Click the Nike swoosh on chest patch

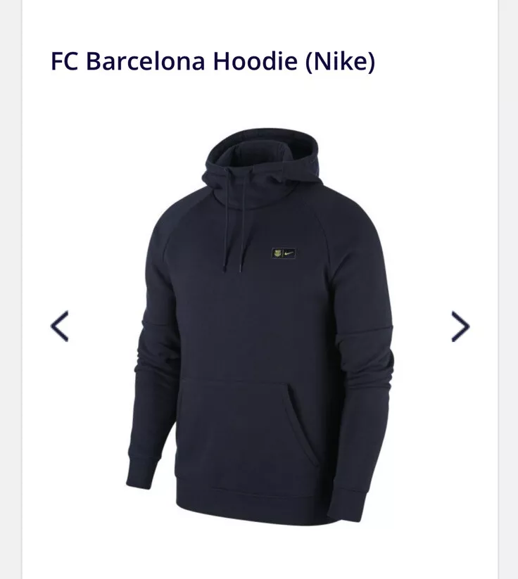289,253
